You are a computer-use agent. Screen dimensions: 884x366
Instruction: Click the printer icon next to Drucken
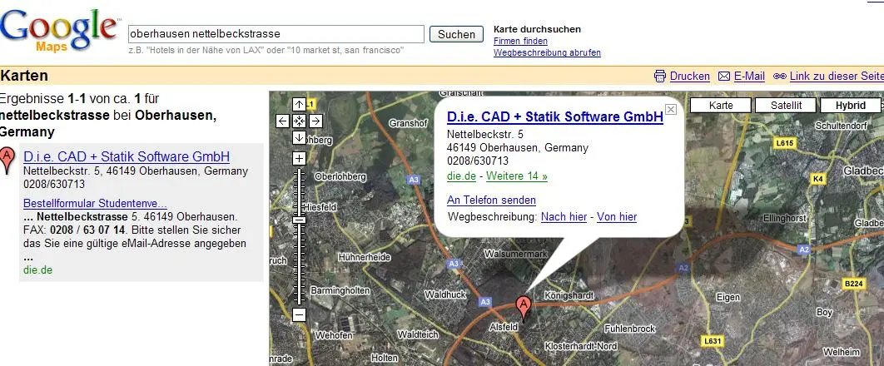(660, 76)
